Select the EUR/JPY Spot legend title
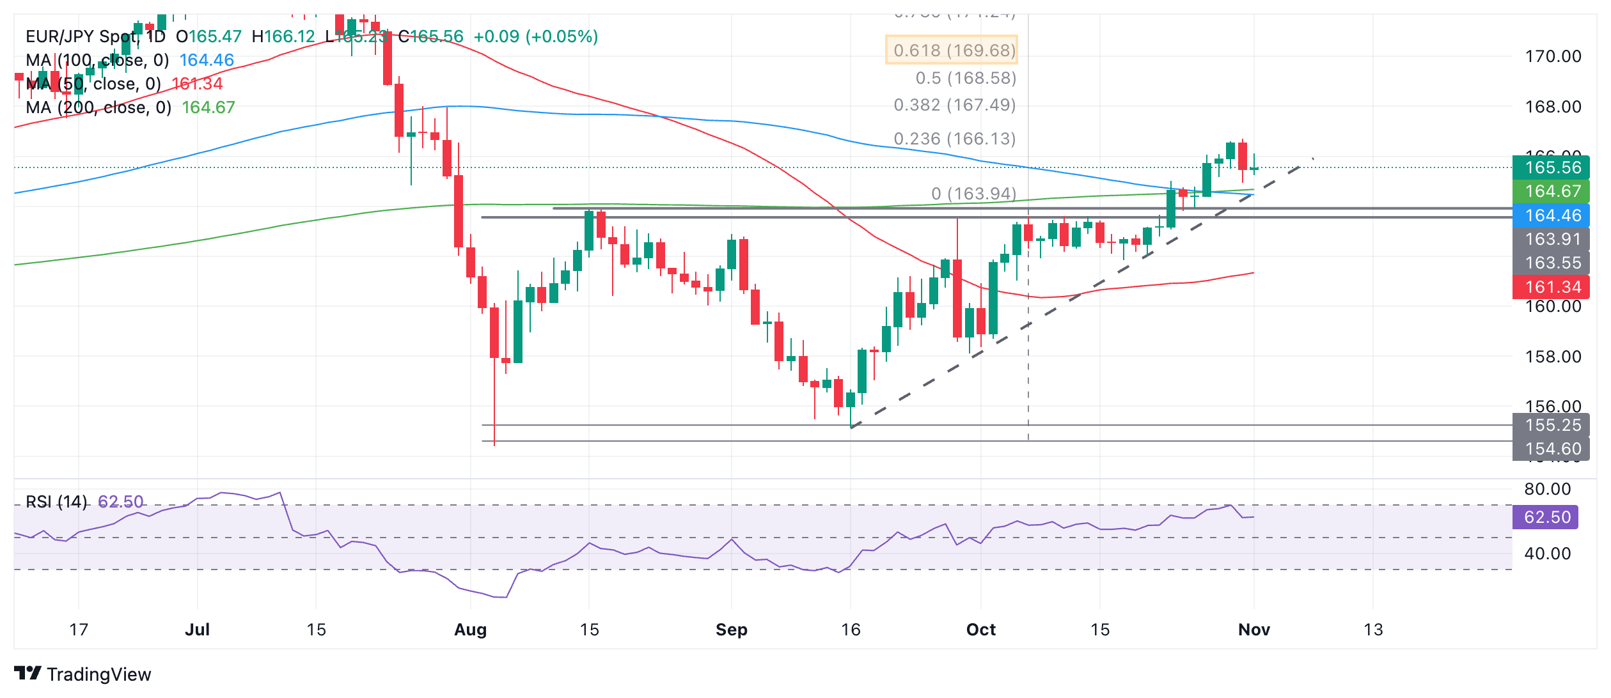The width and height of the screenshot is (1611, 698). pyautogui.click(x=95, y=36)
